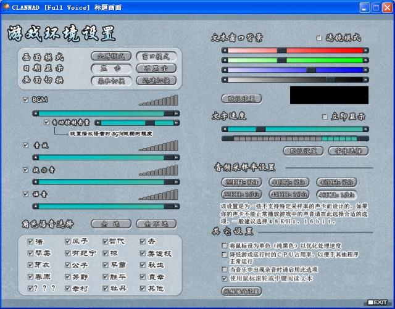Image resolution: width=395 pixels, height=309 pixels.
Task: Click right arrow of red color slider
Action: click(366, 51)
